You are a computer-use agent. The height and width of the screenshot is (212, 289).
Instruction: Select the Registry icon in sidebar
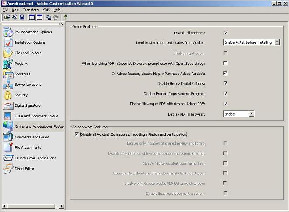tap(8, 64)
